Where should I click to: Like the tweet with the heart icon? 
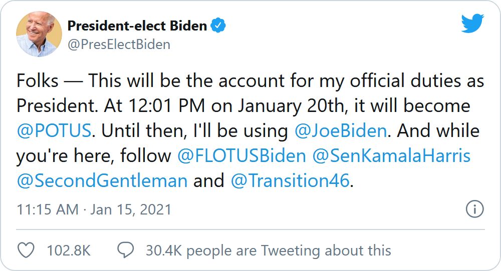(26, 250)
